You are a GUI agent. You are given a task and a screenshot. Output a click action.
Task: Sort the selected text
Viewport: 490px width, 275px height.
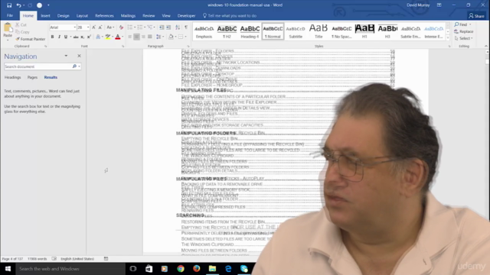pyautogui.click(x=178, y=27)
